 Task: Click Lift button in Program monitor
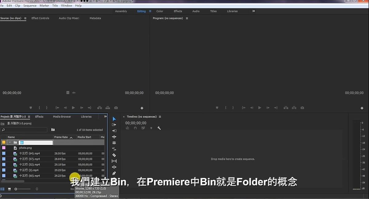286,108
